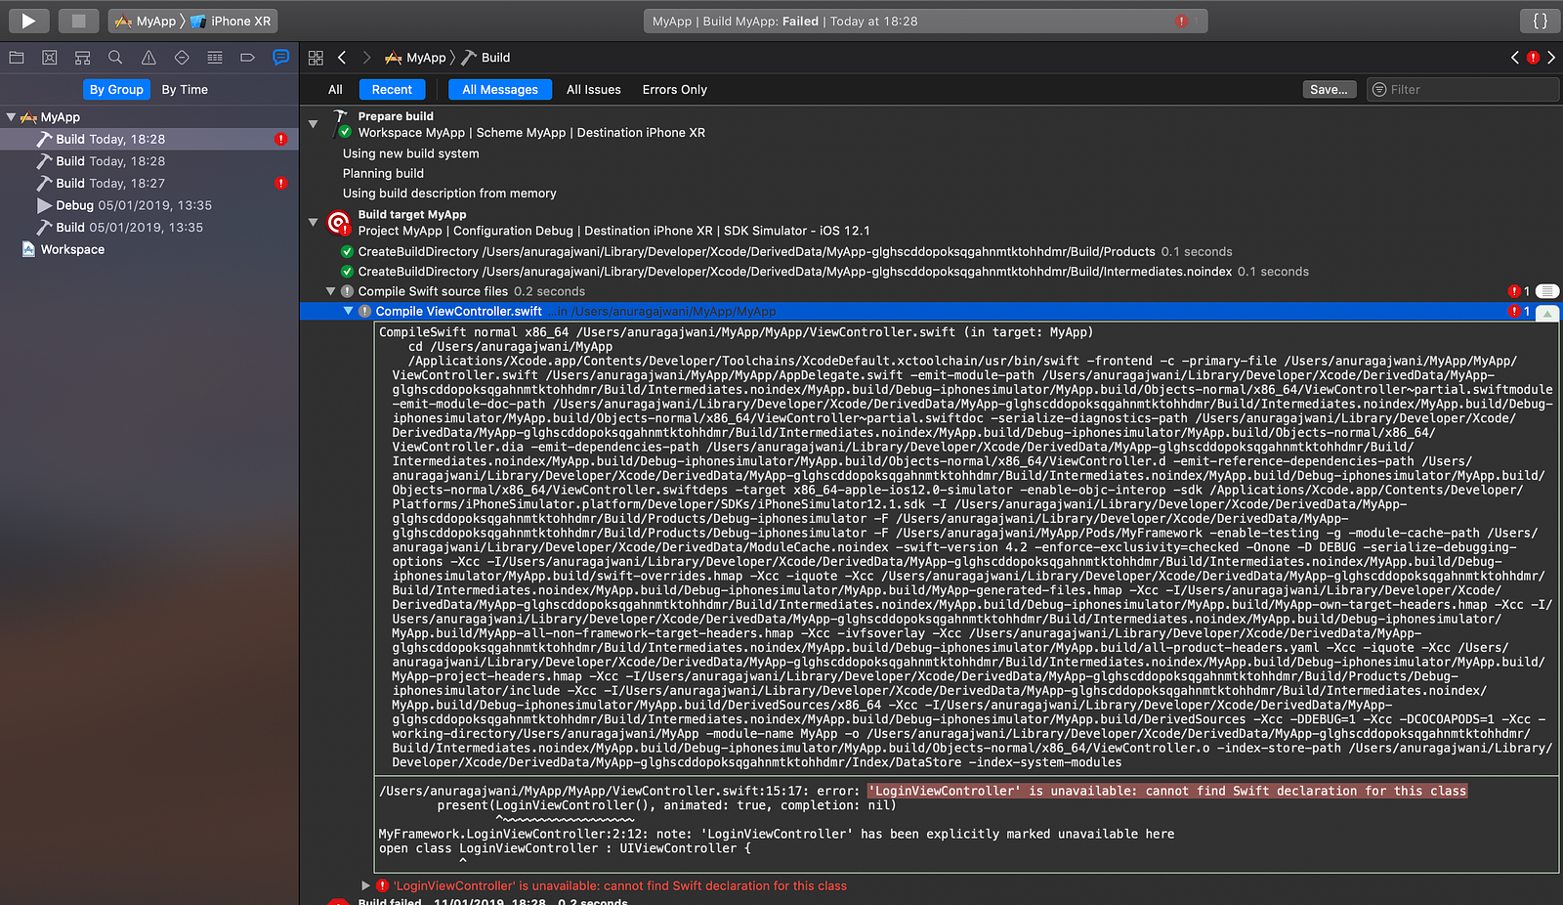Image resolution: width=1563 pixels, height=905 pixels.
Task: Click the related items grid icon
Action: click(316, 58)
